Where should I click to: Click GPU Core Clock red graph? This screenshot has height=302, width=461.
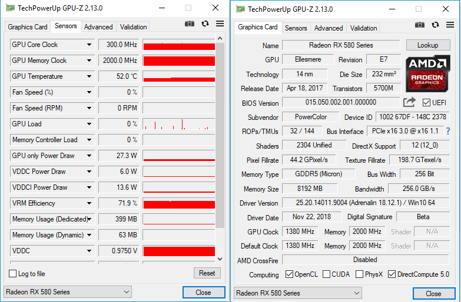(179, 45)
